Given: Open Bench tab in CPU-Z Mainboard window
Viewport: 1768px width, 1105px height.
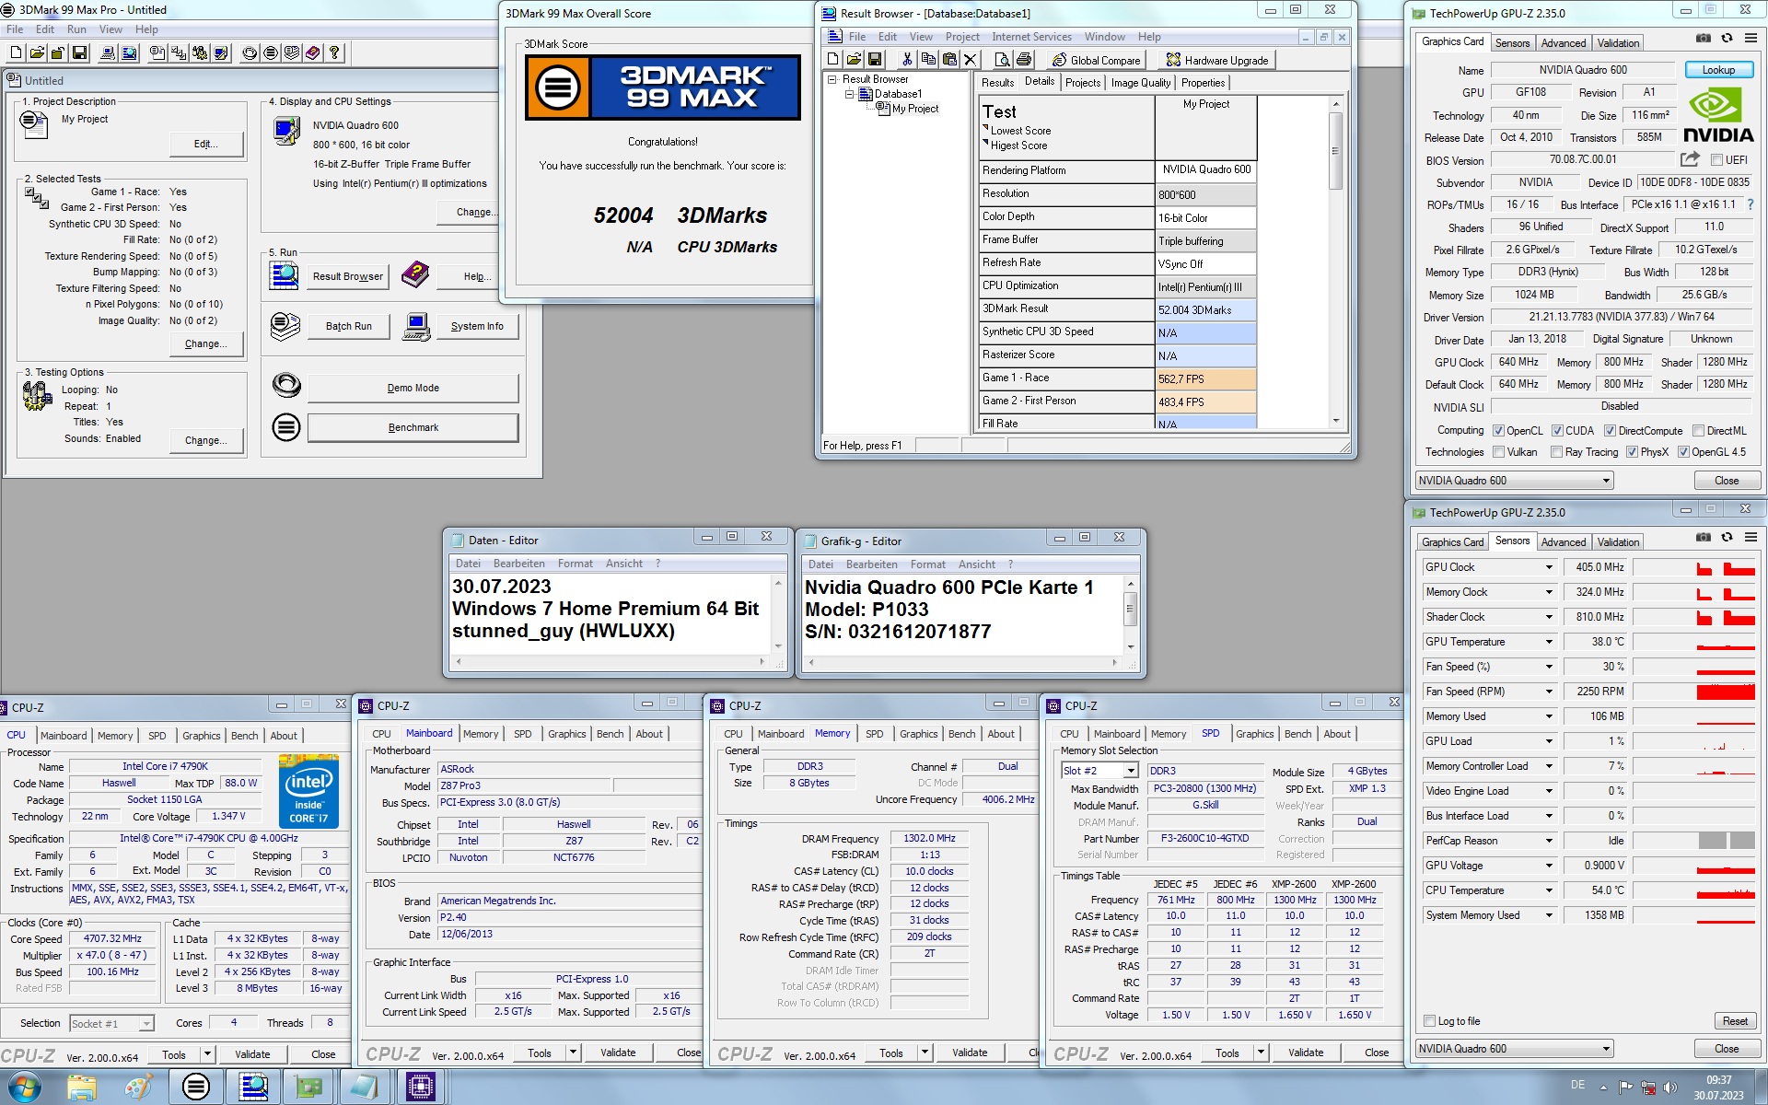Looking at the screenshot, I should [x=610, y=734].
